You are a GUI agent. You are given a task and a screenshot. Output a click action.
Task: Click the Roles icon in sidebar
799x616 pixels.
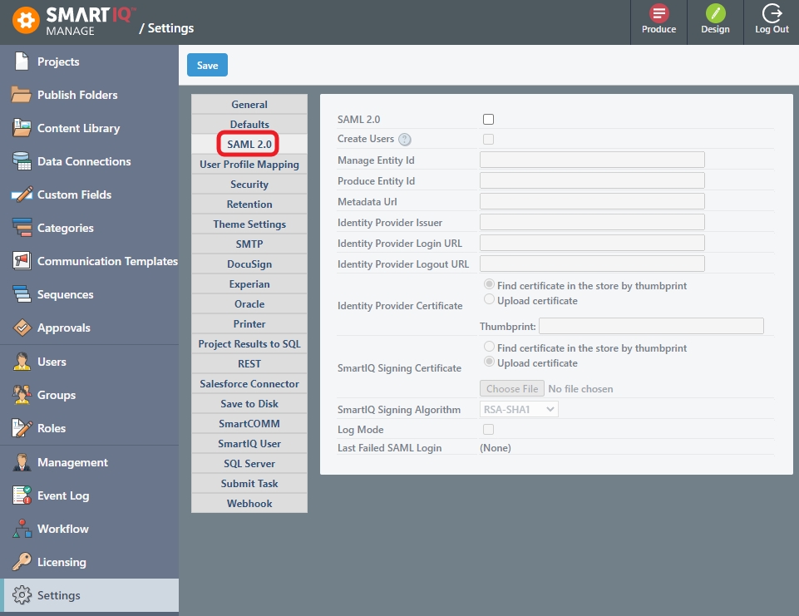22,428
